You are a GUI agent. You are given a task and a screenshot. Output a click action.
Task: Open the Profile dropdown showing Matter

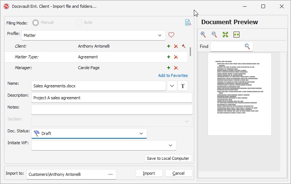pos(93,35)
